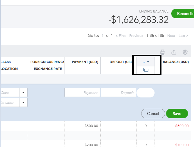The image size is (194, 147).
Task: Click the copy icon under reconcile column
Action: pos(146,70)
